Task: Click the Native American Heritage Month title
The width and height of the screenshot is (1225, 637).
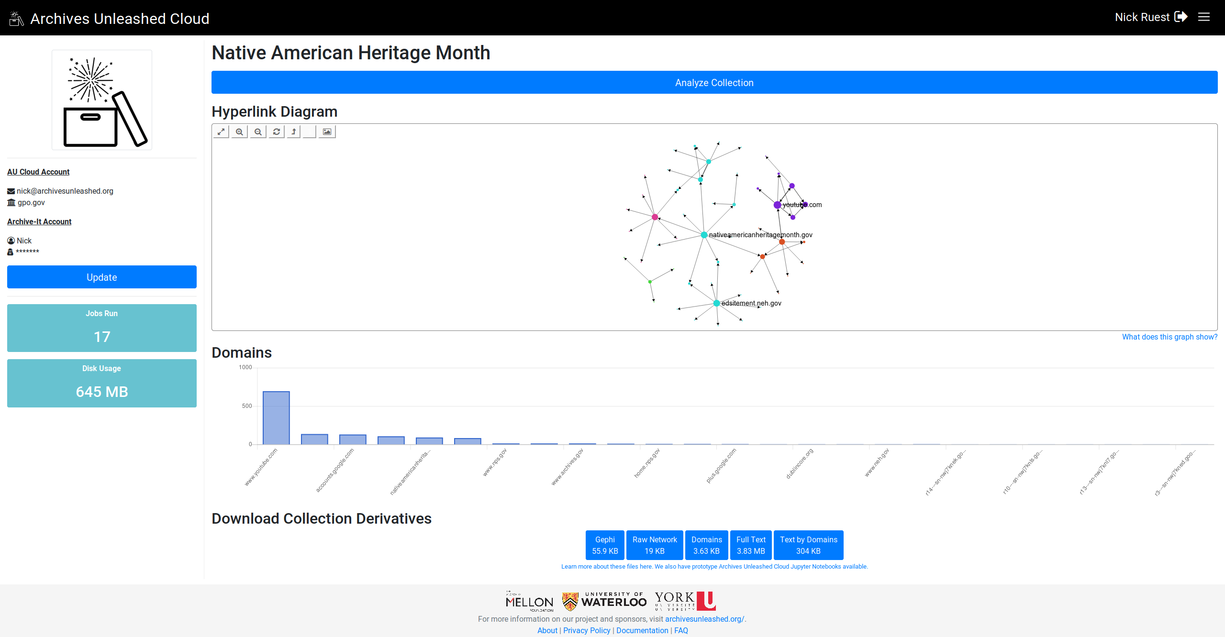Action: [x=351, y=53]
